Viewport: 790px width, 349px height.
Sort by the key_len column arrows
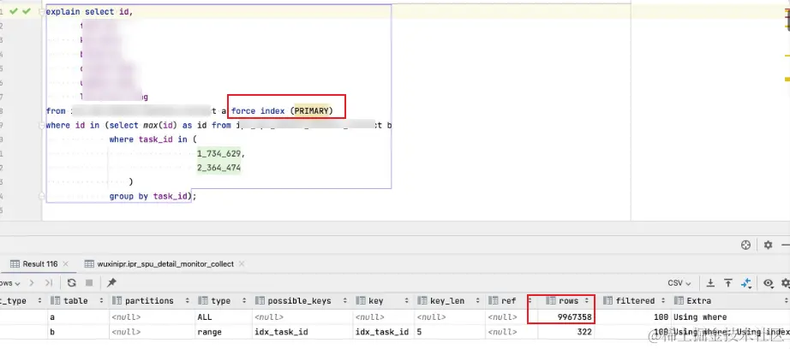477,301
